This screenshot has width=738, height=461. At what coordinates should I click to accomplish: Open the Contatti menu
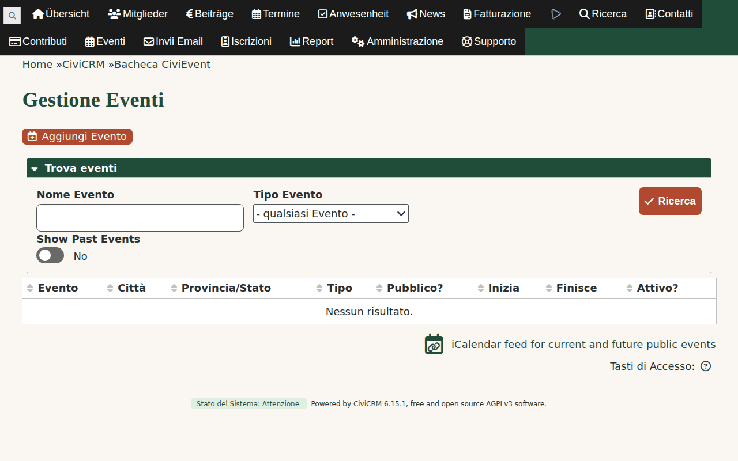(x=669, y=14)
